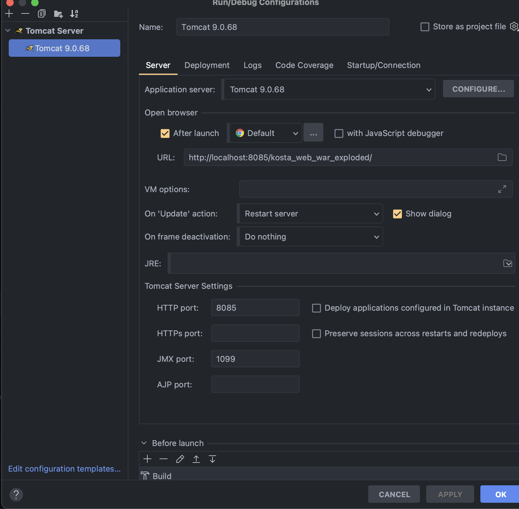Click browser ellipsis browse button
Image resolution: width=519 pixels, height=509 pixels.
[313, 133]
